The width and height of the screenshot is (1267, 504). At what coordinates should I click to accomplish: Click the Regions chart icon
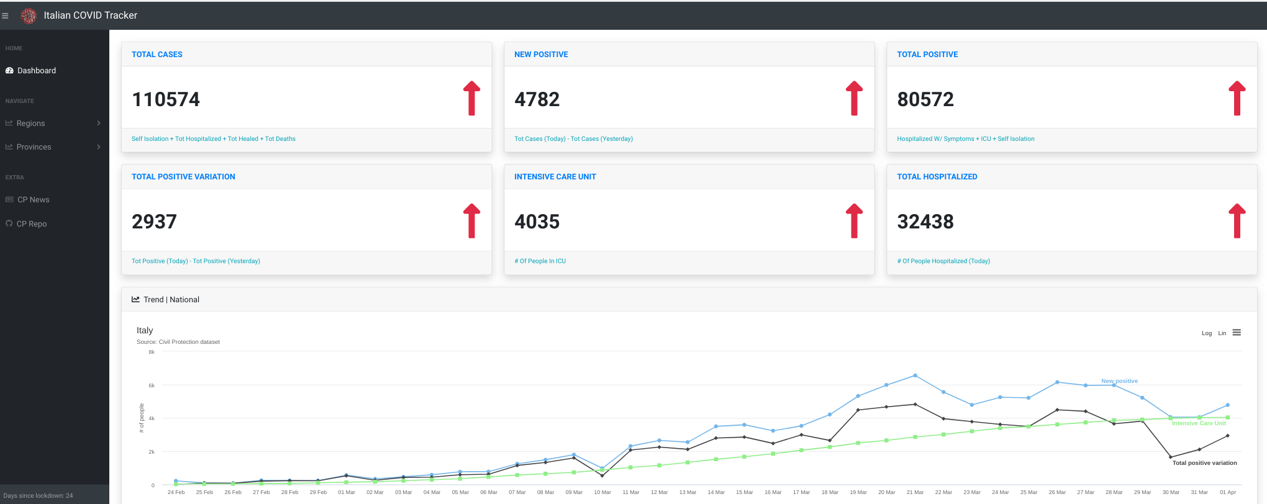pyautogui.click(x=9, y=124)
